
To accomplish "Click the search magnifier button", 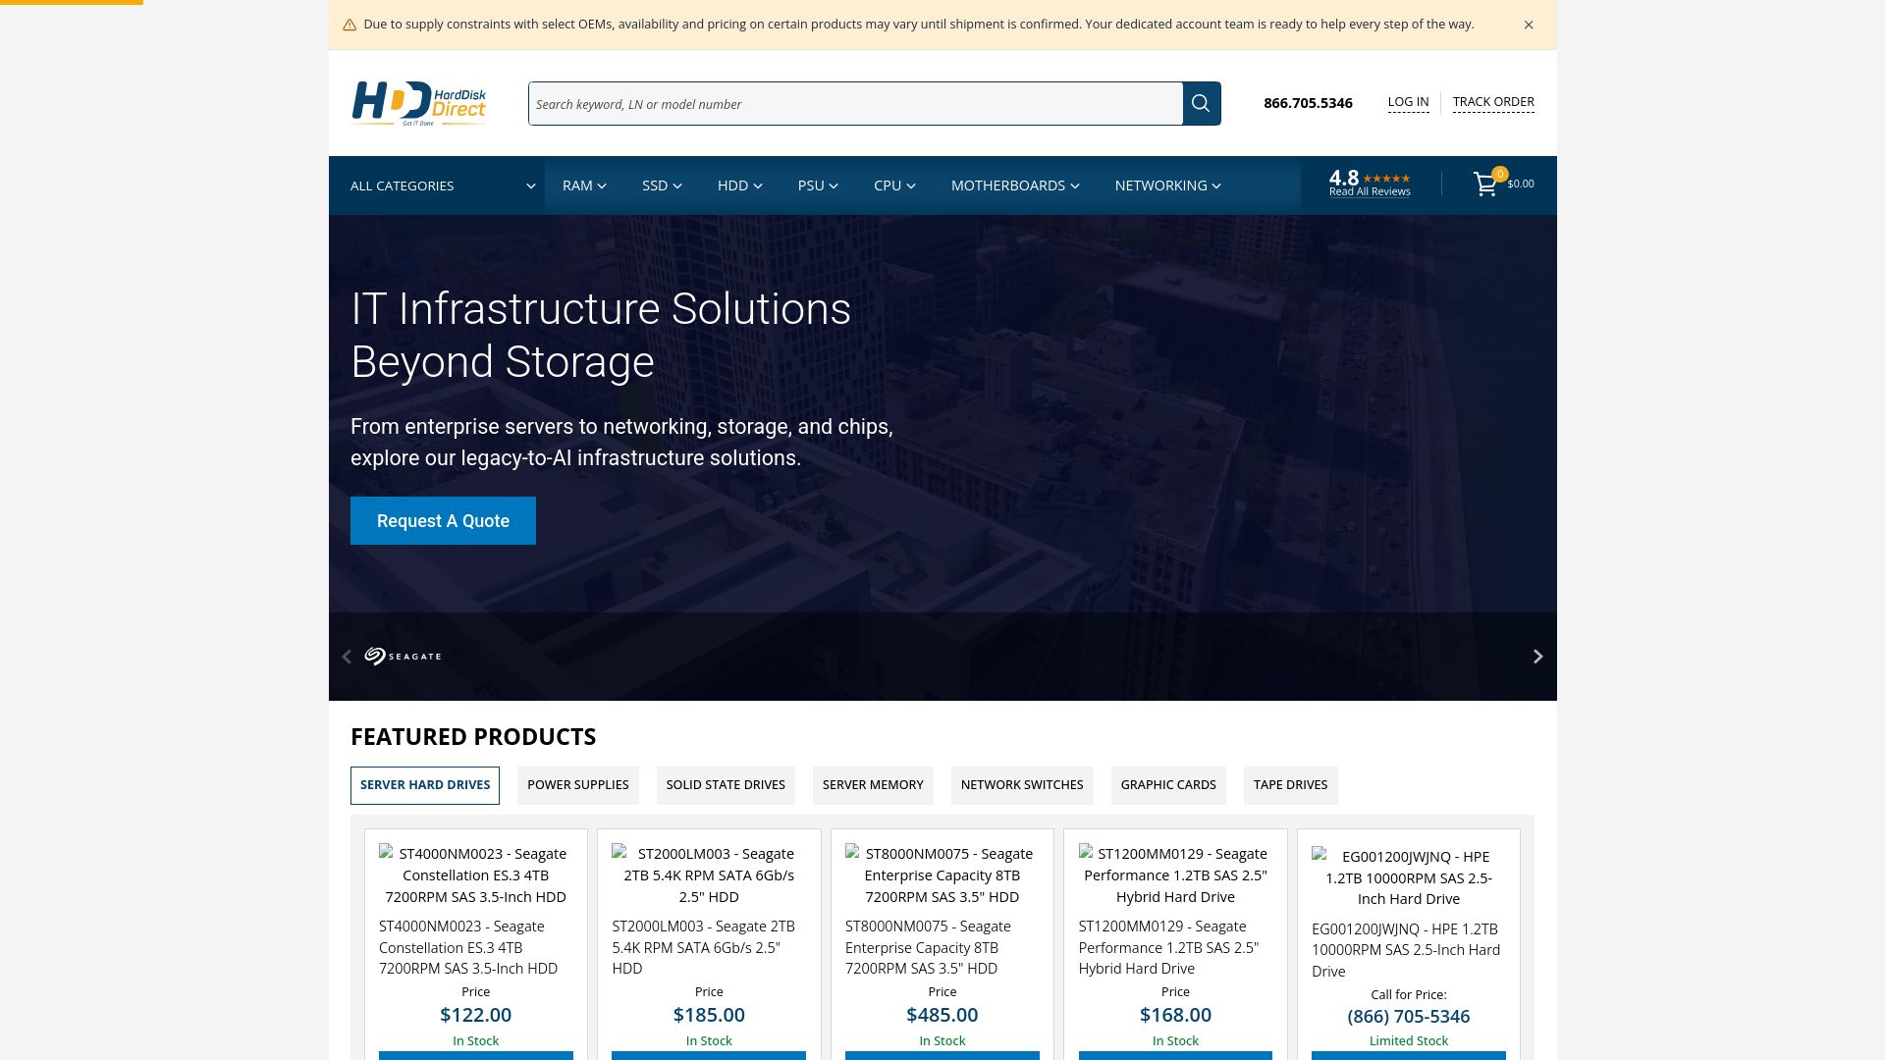I will pyautogui.click(x=1202, y=103).
